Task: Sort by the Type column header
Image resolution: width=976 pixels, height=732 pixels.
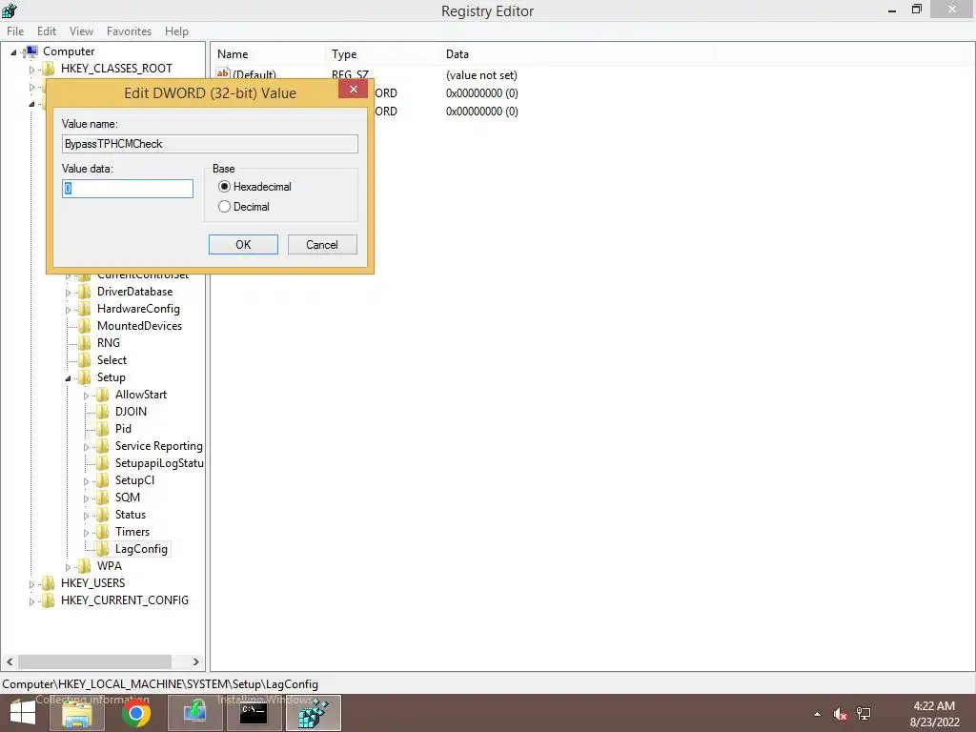Action: click(x=382, y=54)
